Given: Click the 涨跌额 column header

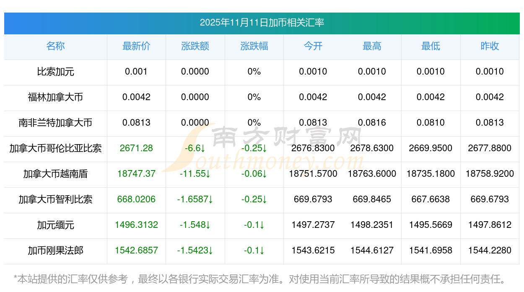Looking at the screenshot, I should pyautogui.click(x=195, y=46).
